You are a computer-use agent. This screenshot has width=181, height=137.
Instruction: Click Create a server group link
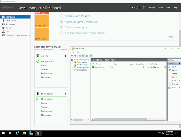77,27
